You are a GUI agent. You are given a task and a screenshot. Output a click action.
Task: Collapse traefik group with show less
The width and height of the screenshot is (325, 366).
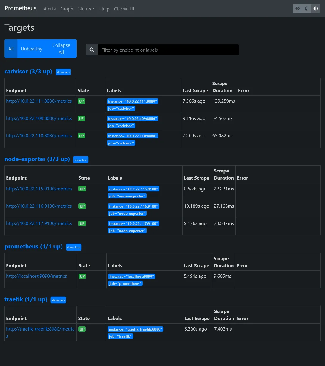[x=58, y=300]
